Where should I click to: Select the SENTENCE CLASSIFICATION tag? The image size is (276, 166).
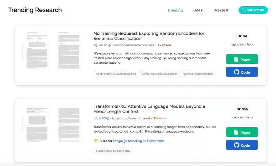click(116, 74)
